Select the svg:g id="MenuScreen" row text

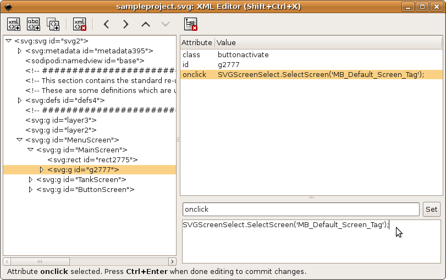pos(72,140)
